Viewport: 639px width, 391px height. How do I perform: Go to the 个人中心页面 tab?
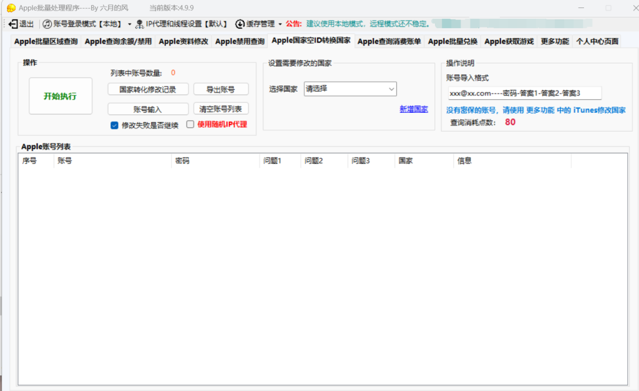click(597, 42)
